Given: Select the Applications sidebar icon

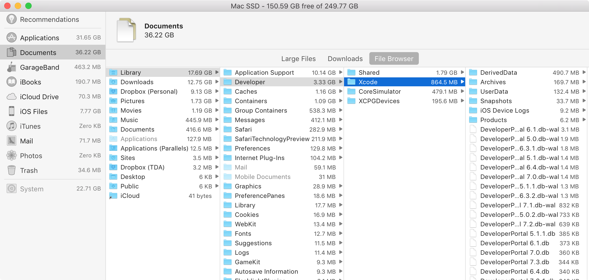Looking at the screenshot, I should (11, 38).
